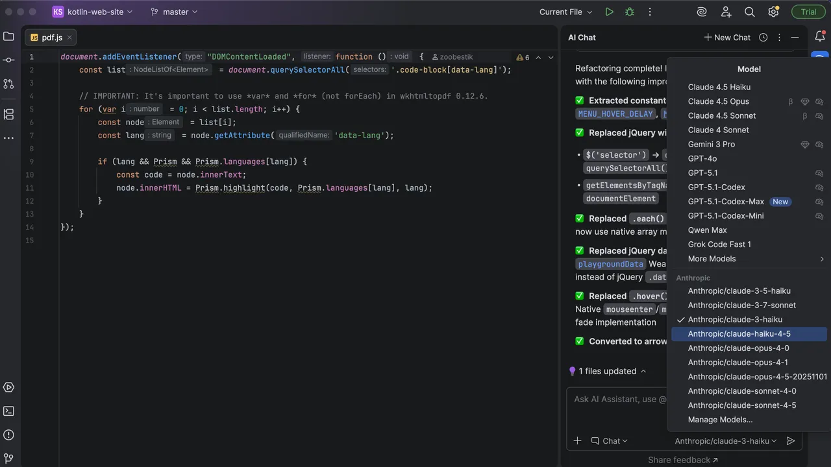
Task: Open the Commit tool window icon
Action: click(8, 60)
